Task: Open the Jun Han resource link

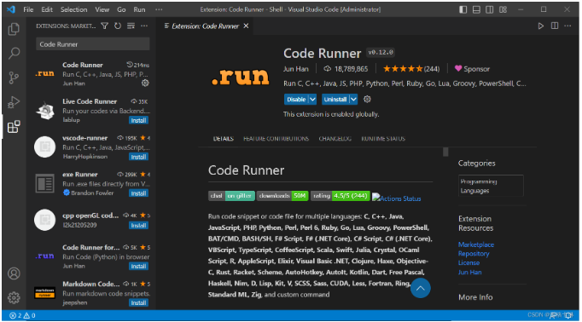Action: 469,272
